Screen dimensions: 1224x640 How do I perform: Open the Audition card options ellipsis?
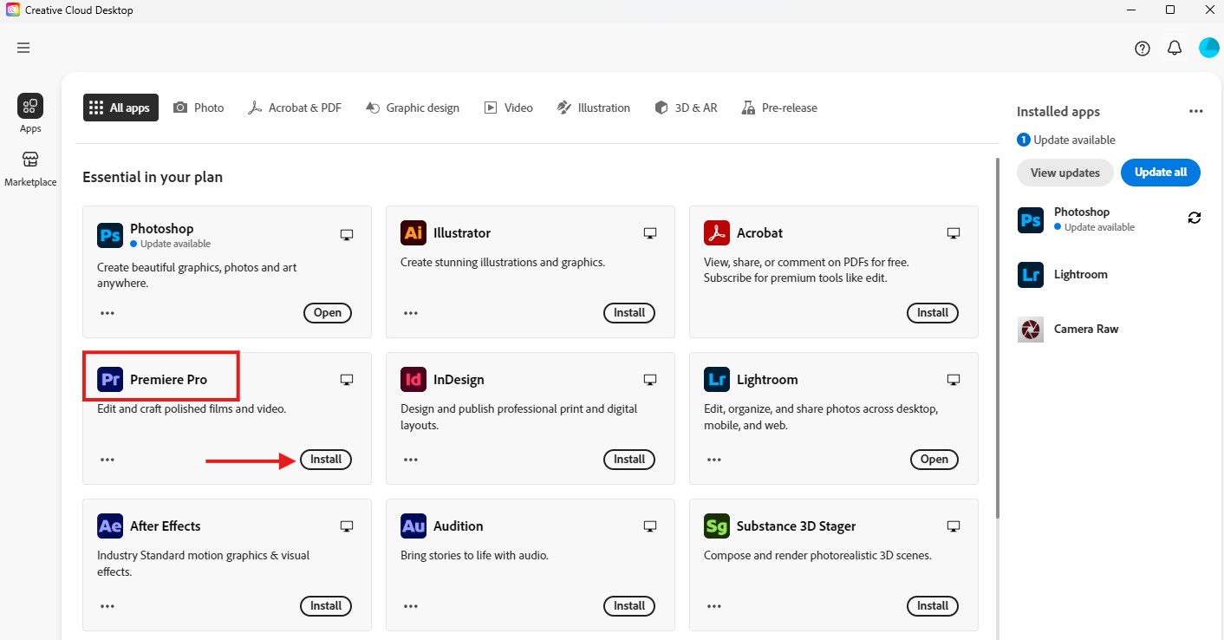click(411, 606)
